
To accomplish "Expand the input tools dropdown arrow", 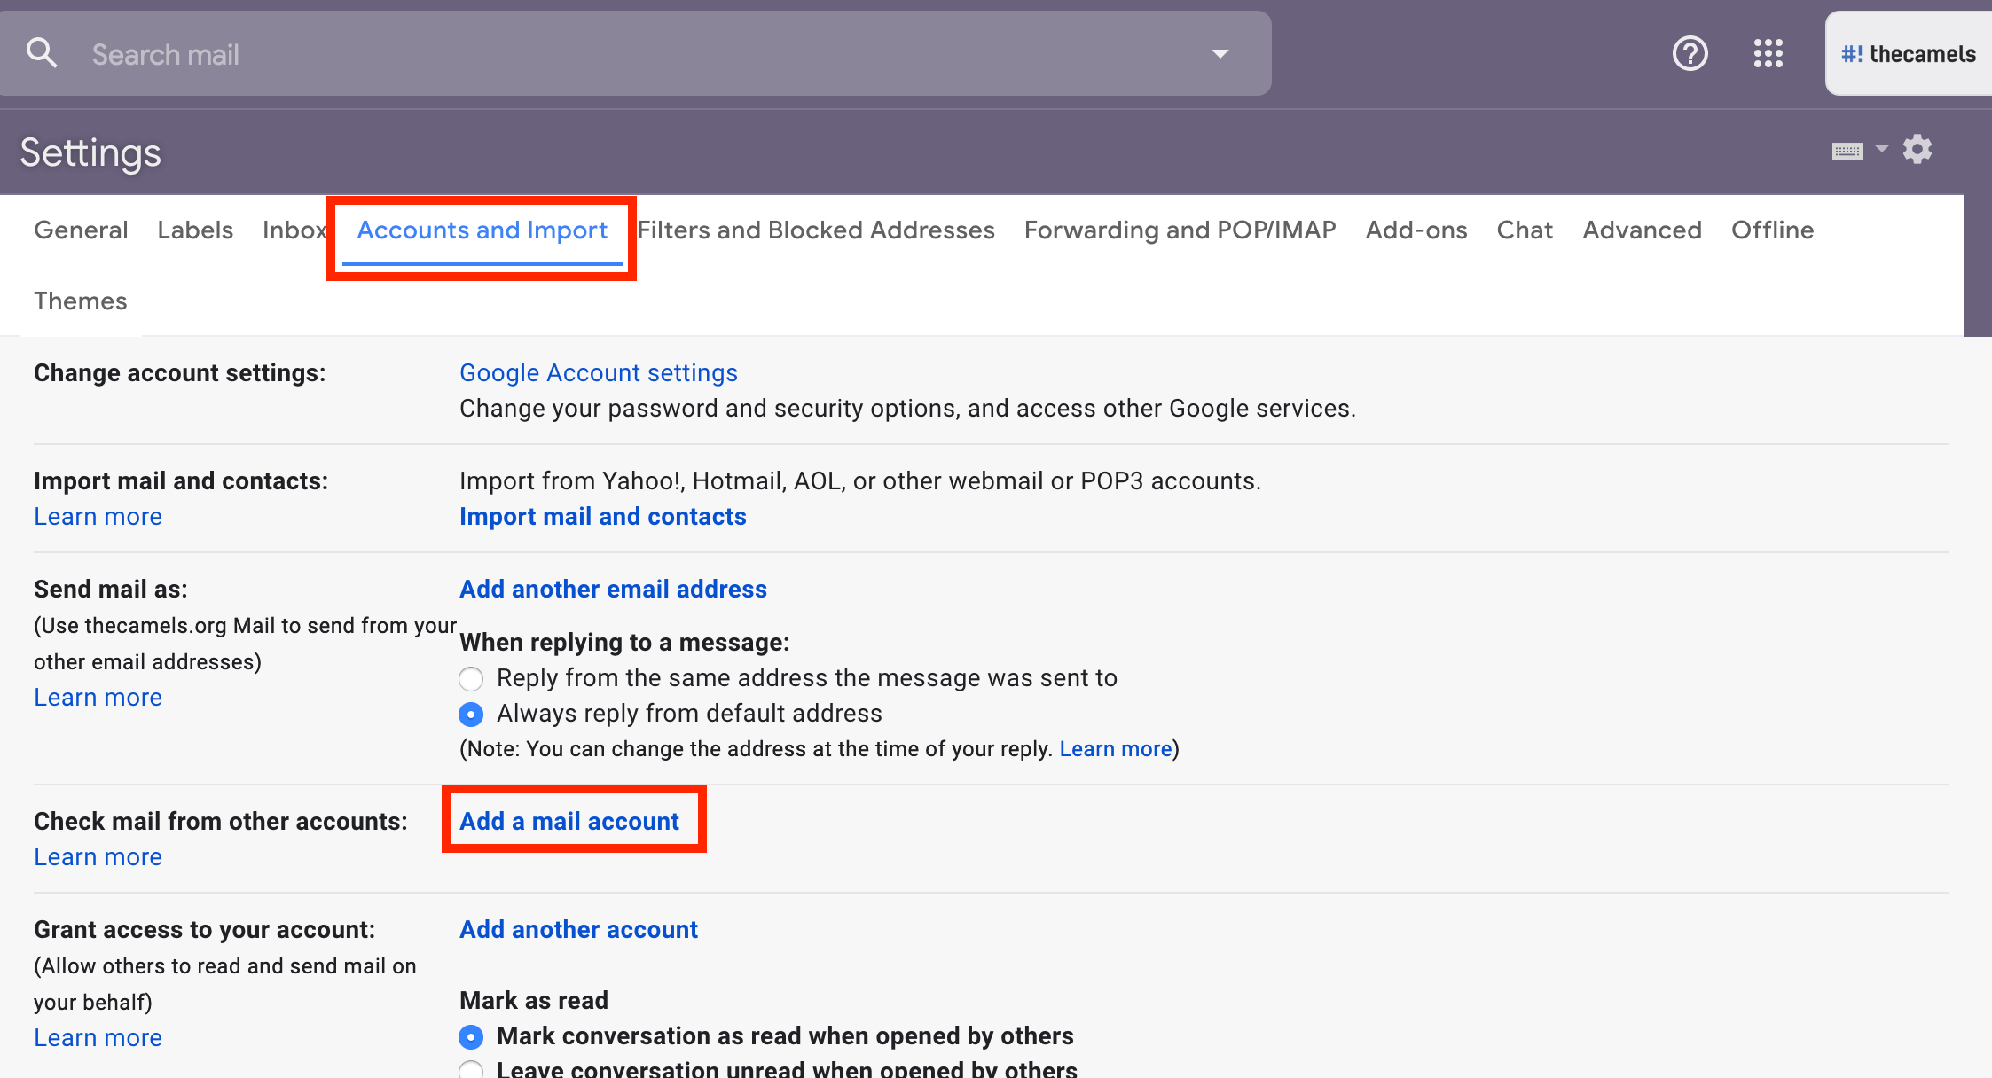I will (1881, 149).
